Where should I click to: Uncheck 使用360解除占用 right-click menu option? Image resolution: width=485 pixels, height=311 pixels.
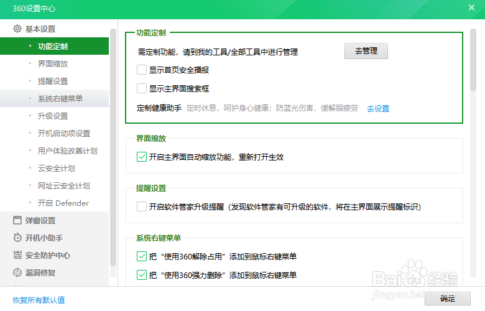142,256
